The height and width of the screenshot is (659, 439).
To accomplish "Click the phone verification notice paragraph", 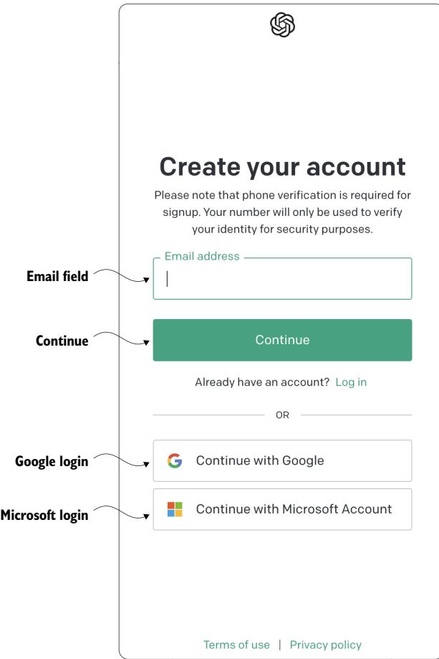I will click(x=282, y=212).
